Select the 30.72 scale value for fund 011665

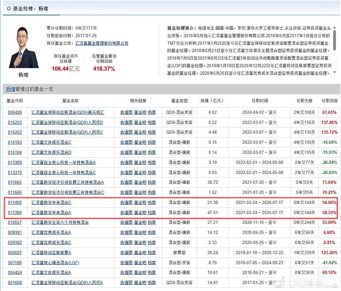[213, 182]
